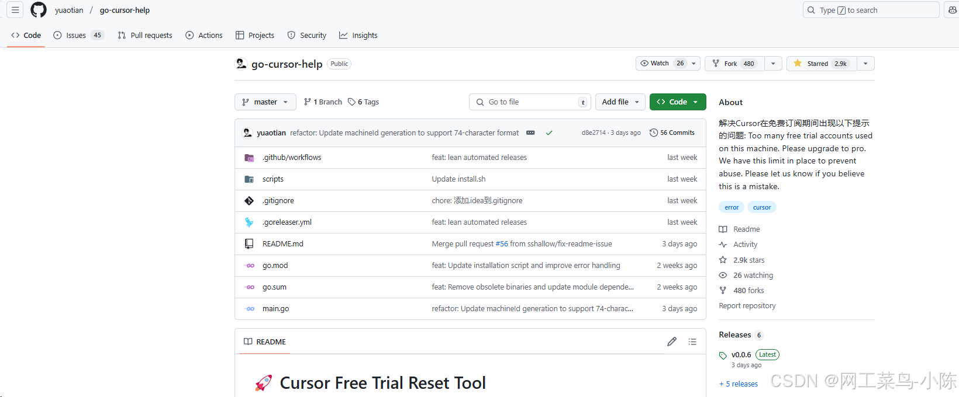Screen dimensions: 959x397
Task: Open the Watch notifications dropdown
Action: 668,64
